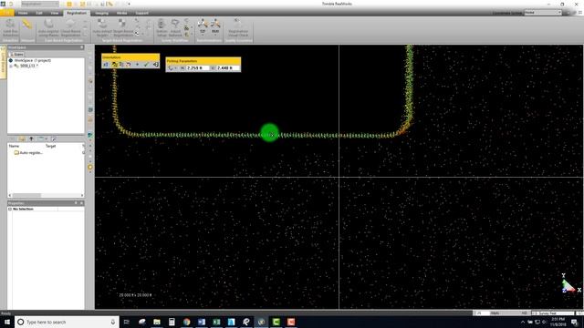The height and width of the screenshot is (328, 584).
Task: Open Chrome from the taskbar
Action: coord(186,322)
